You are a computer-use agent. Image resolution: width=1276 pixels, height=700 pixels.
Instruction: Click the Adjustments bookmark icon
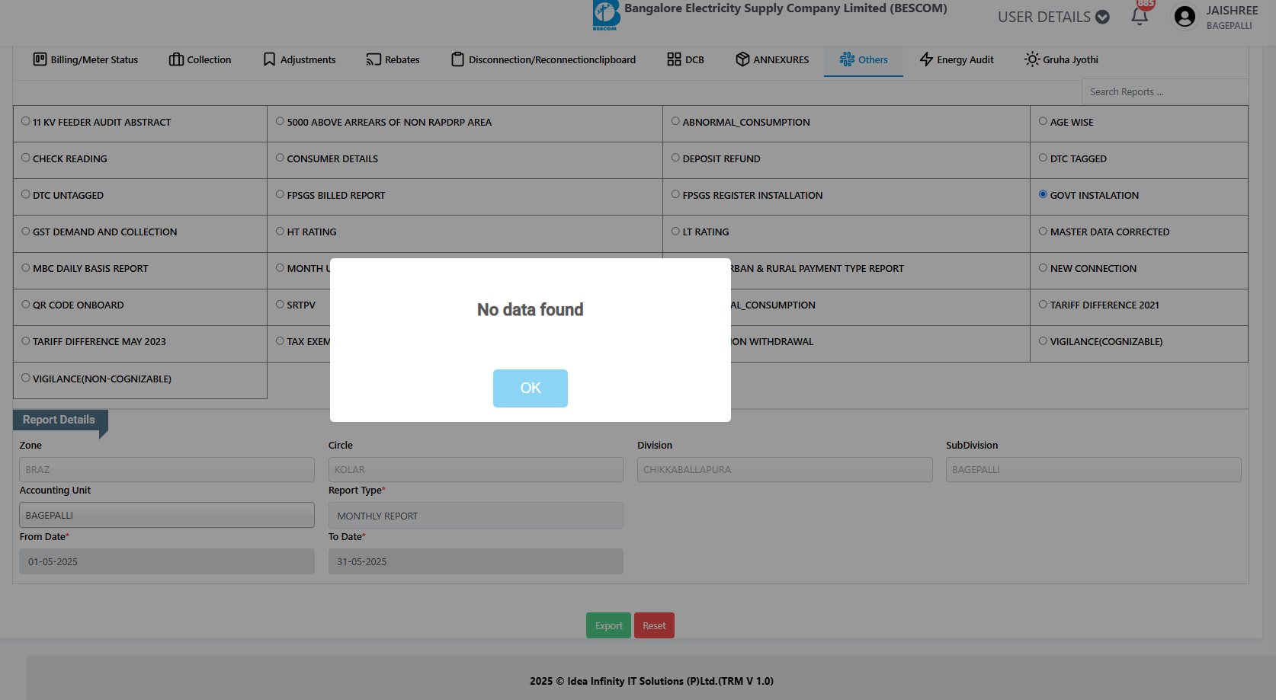click(269, 59)
